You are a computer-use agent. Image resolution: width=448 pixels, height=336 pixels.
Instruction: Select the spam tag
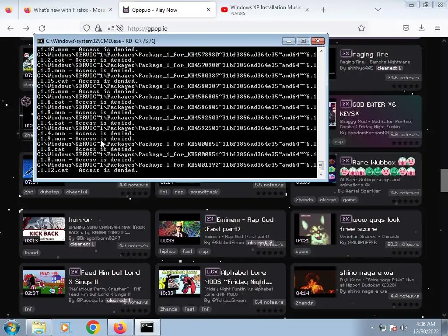302,252
